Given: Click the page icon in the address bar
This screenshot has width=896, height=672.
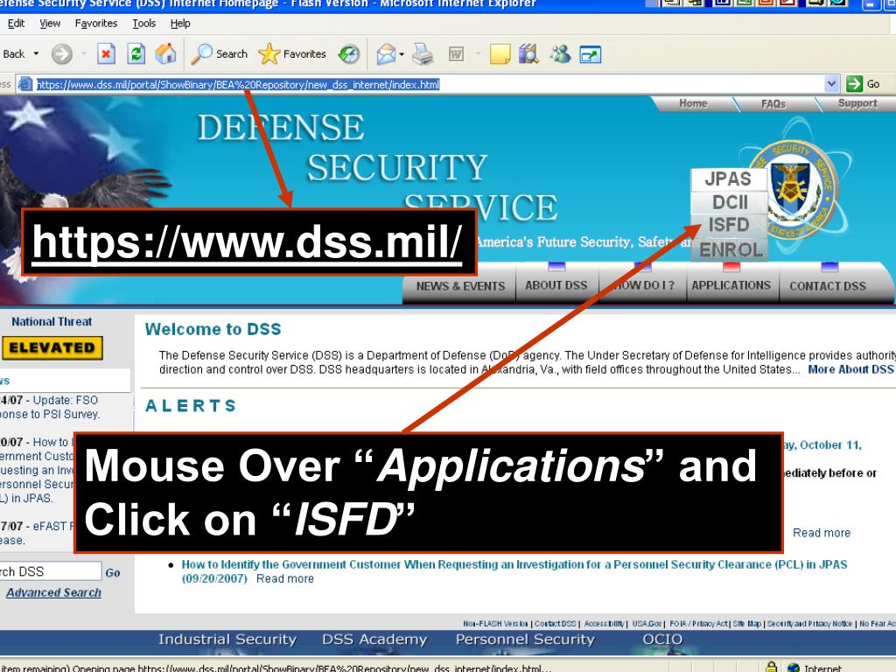Looking at the screenshot, I should pos(25,85).
